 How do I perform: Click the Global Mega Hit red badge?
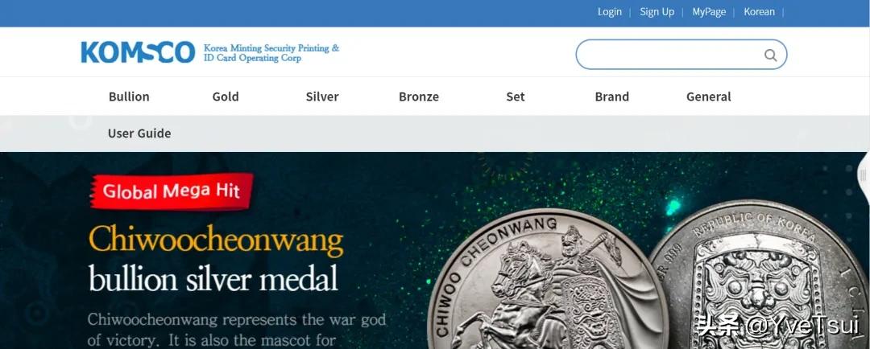coord(172,191)
